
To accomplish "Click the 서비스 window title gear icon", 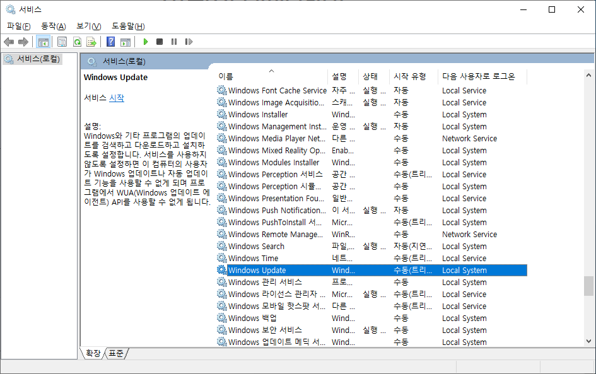I will pyautogui.click(x=11, y=9).
